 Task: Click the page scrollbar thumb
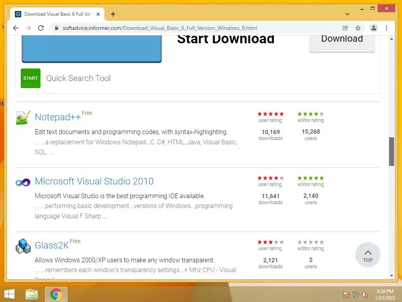click(391, 151)
